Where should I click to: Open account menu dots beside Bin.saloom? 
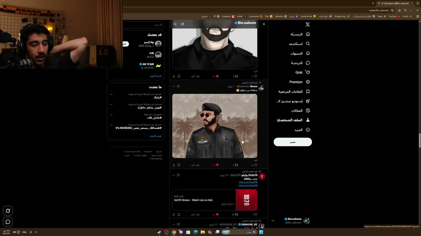pyautogui.click(x=273, y=221)
